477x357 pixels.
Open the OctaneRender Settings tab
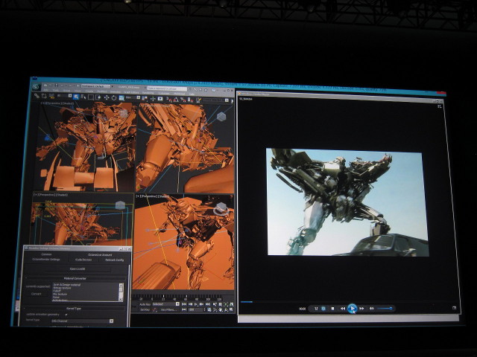[46, 260]
